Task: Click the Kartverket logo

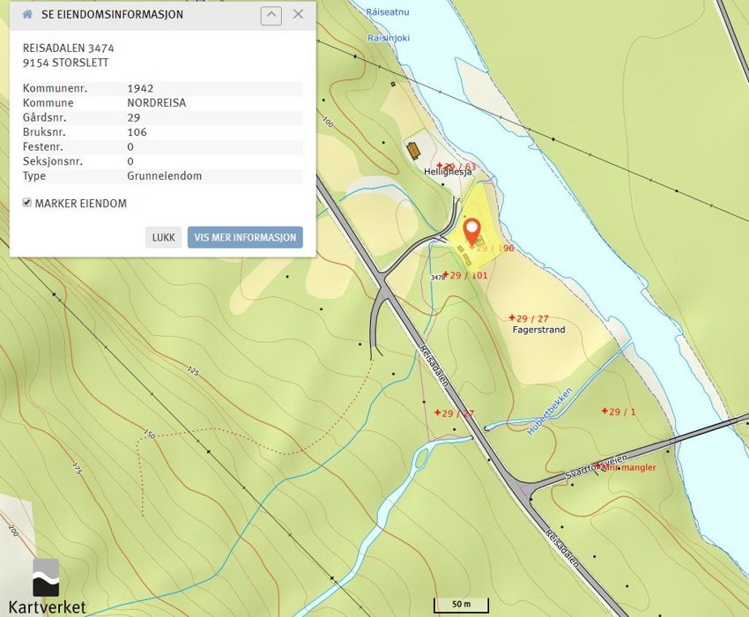Action: [x=47, y=587]
